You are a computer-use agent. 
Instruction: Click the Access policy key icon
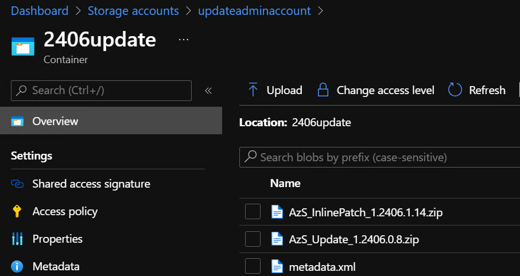[x=17, y=212]
